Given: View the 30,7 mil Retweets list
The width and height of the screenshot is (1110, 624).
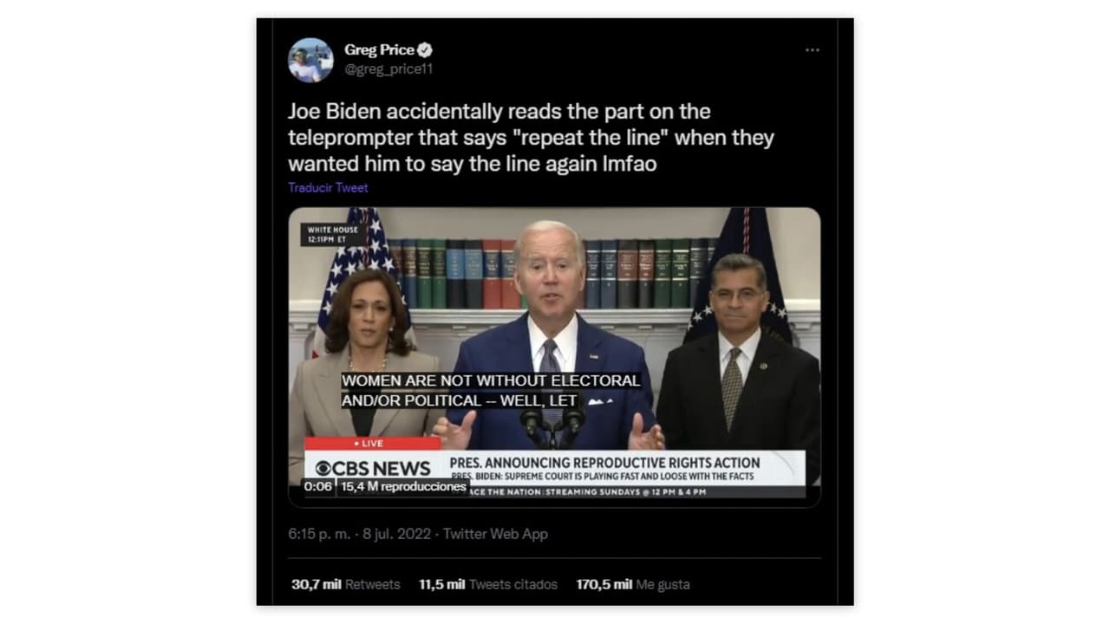Looking at the screenshot, I should pos(345,584).
